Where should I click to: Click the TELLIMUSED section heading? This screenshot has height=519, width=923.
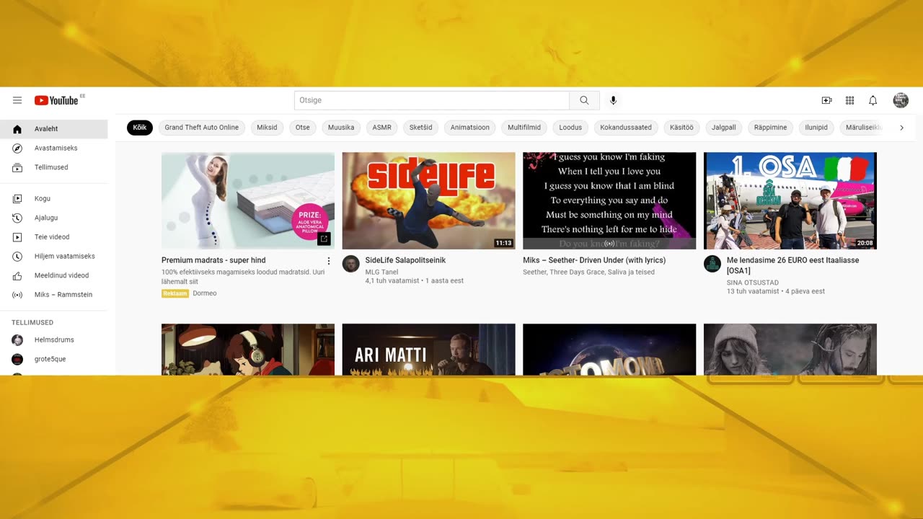click(x=32, y=322)
